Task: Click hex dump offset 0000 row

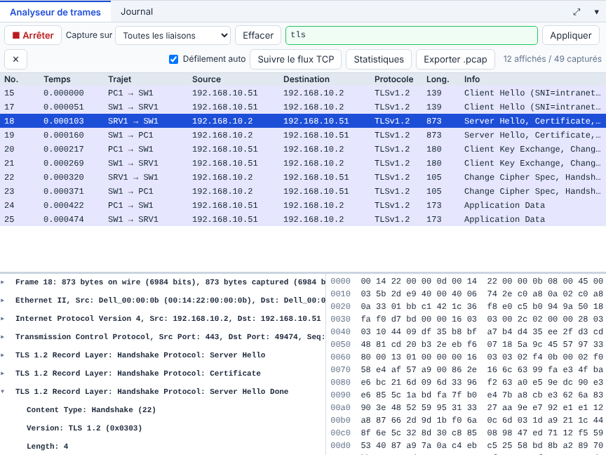Action: pos(466,282)
